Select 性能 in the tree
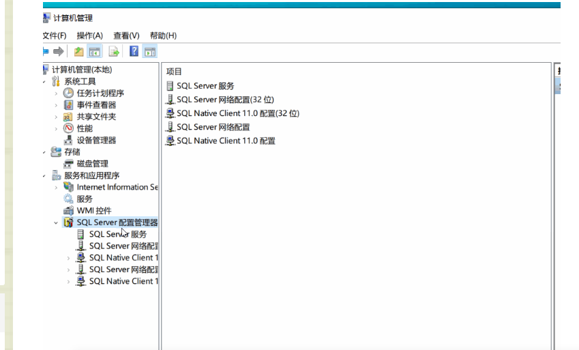 85,128
